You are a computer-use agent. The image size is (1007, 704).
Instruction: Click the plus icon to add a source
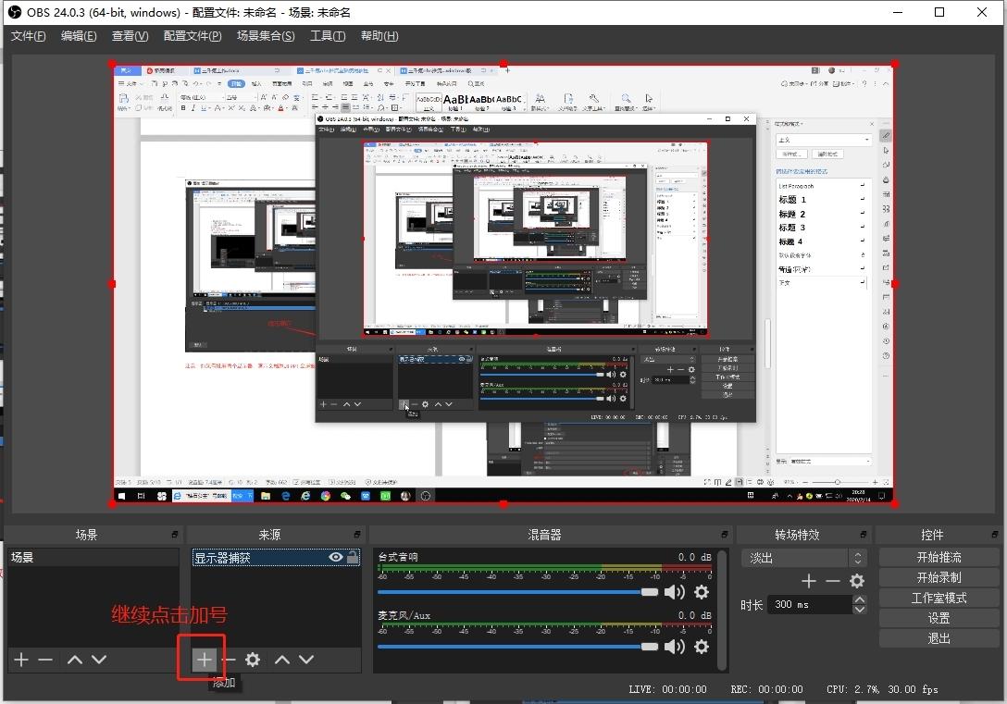pyautogui.click(x=204, y=659)
